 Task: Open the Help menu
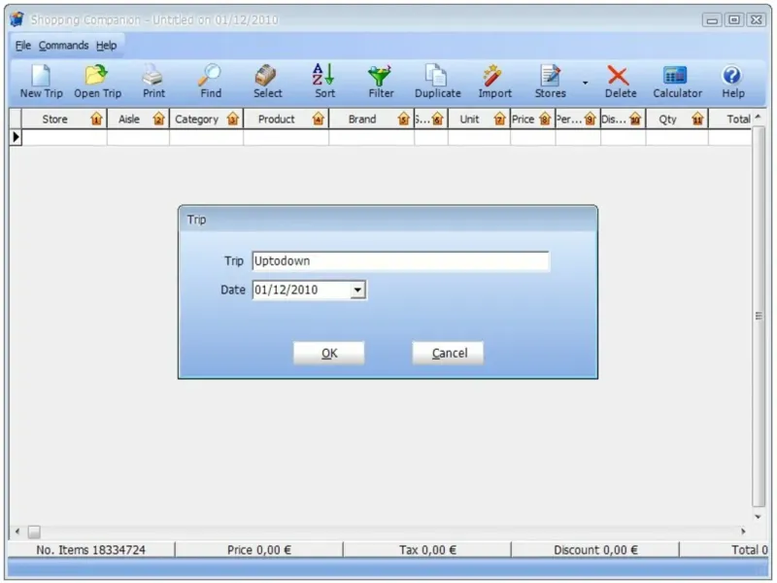tap(106, 46)
